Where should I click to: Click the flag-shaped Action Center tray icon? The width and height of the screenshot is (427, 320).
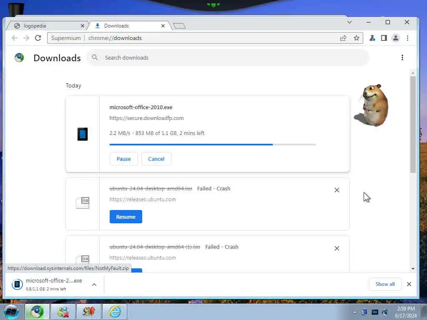[364, 312]
